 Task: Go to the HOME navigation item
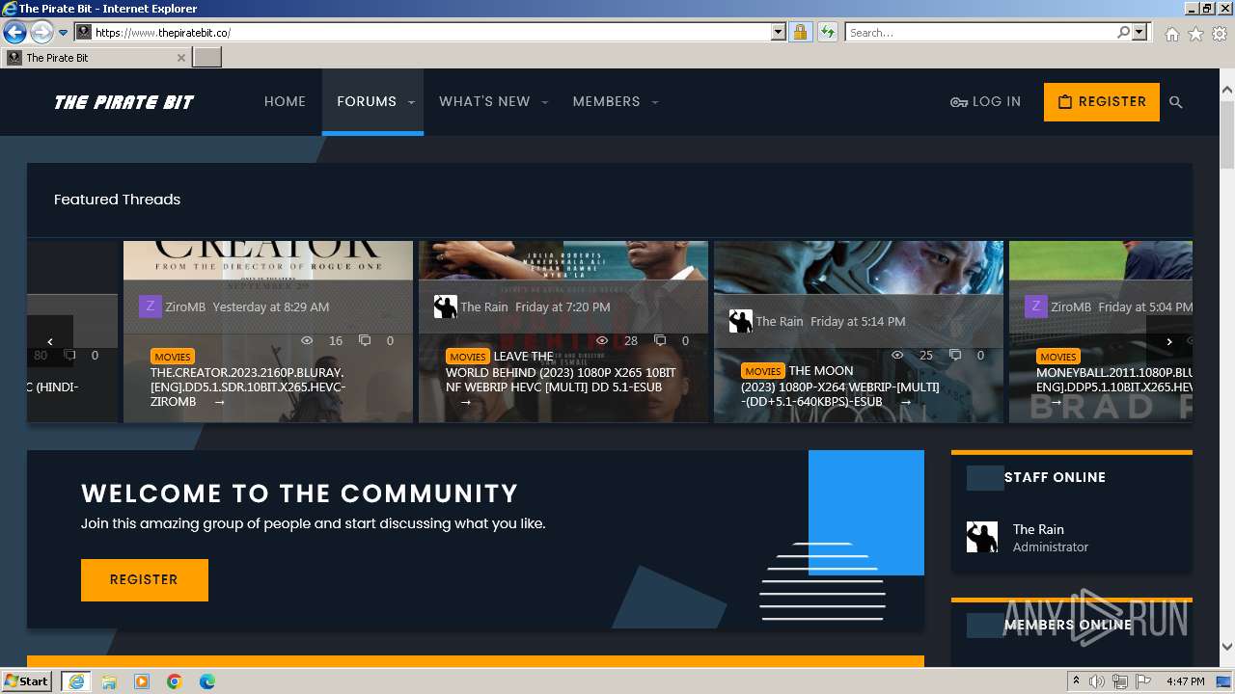click(285, 101)
